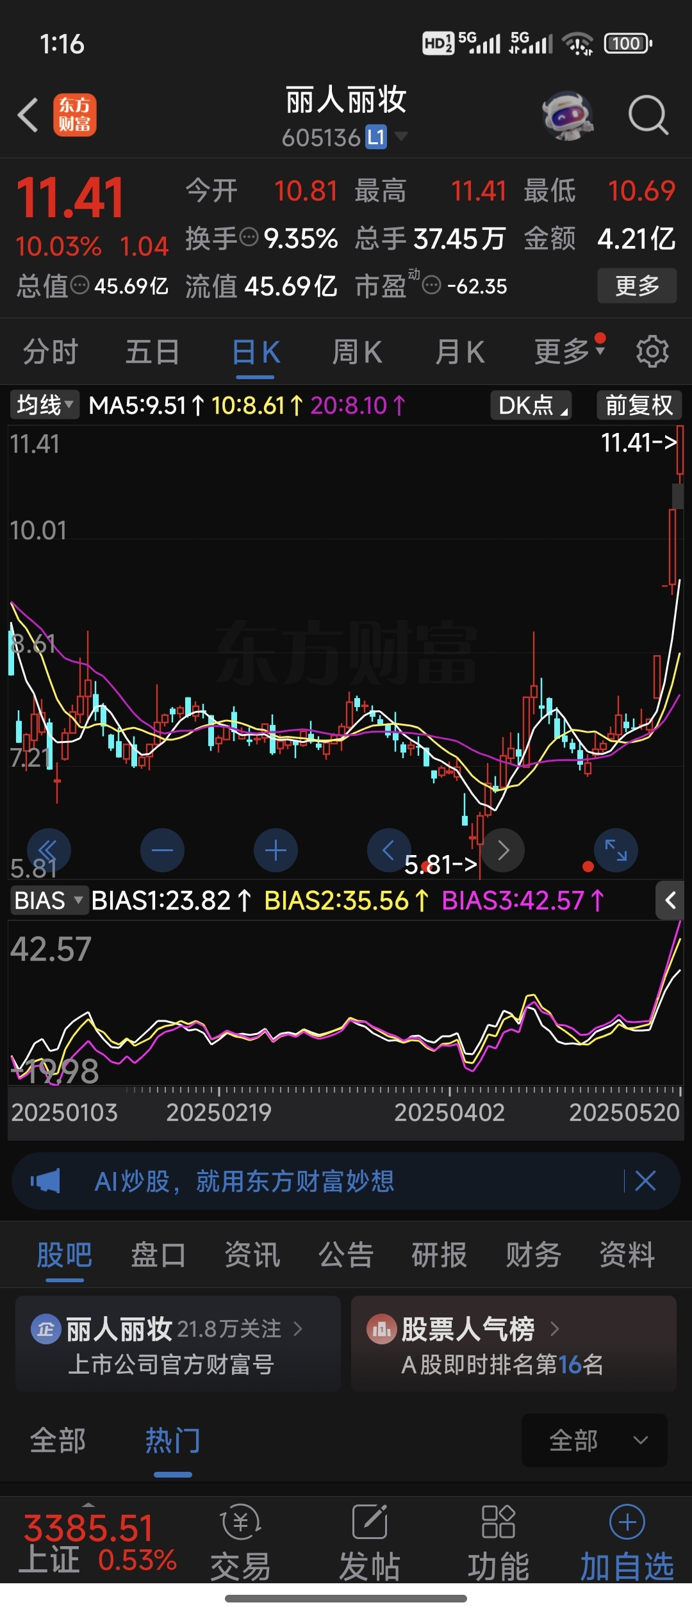Tap 更多 button in quote stats
Viewport: 692px width, 1614px height.
pos(637,286)
